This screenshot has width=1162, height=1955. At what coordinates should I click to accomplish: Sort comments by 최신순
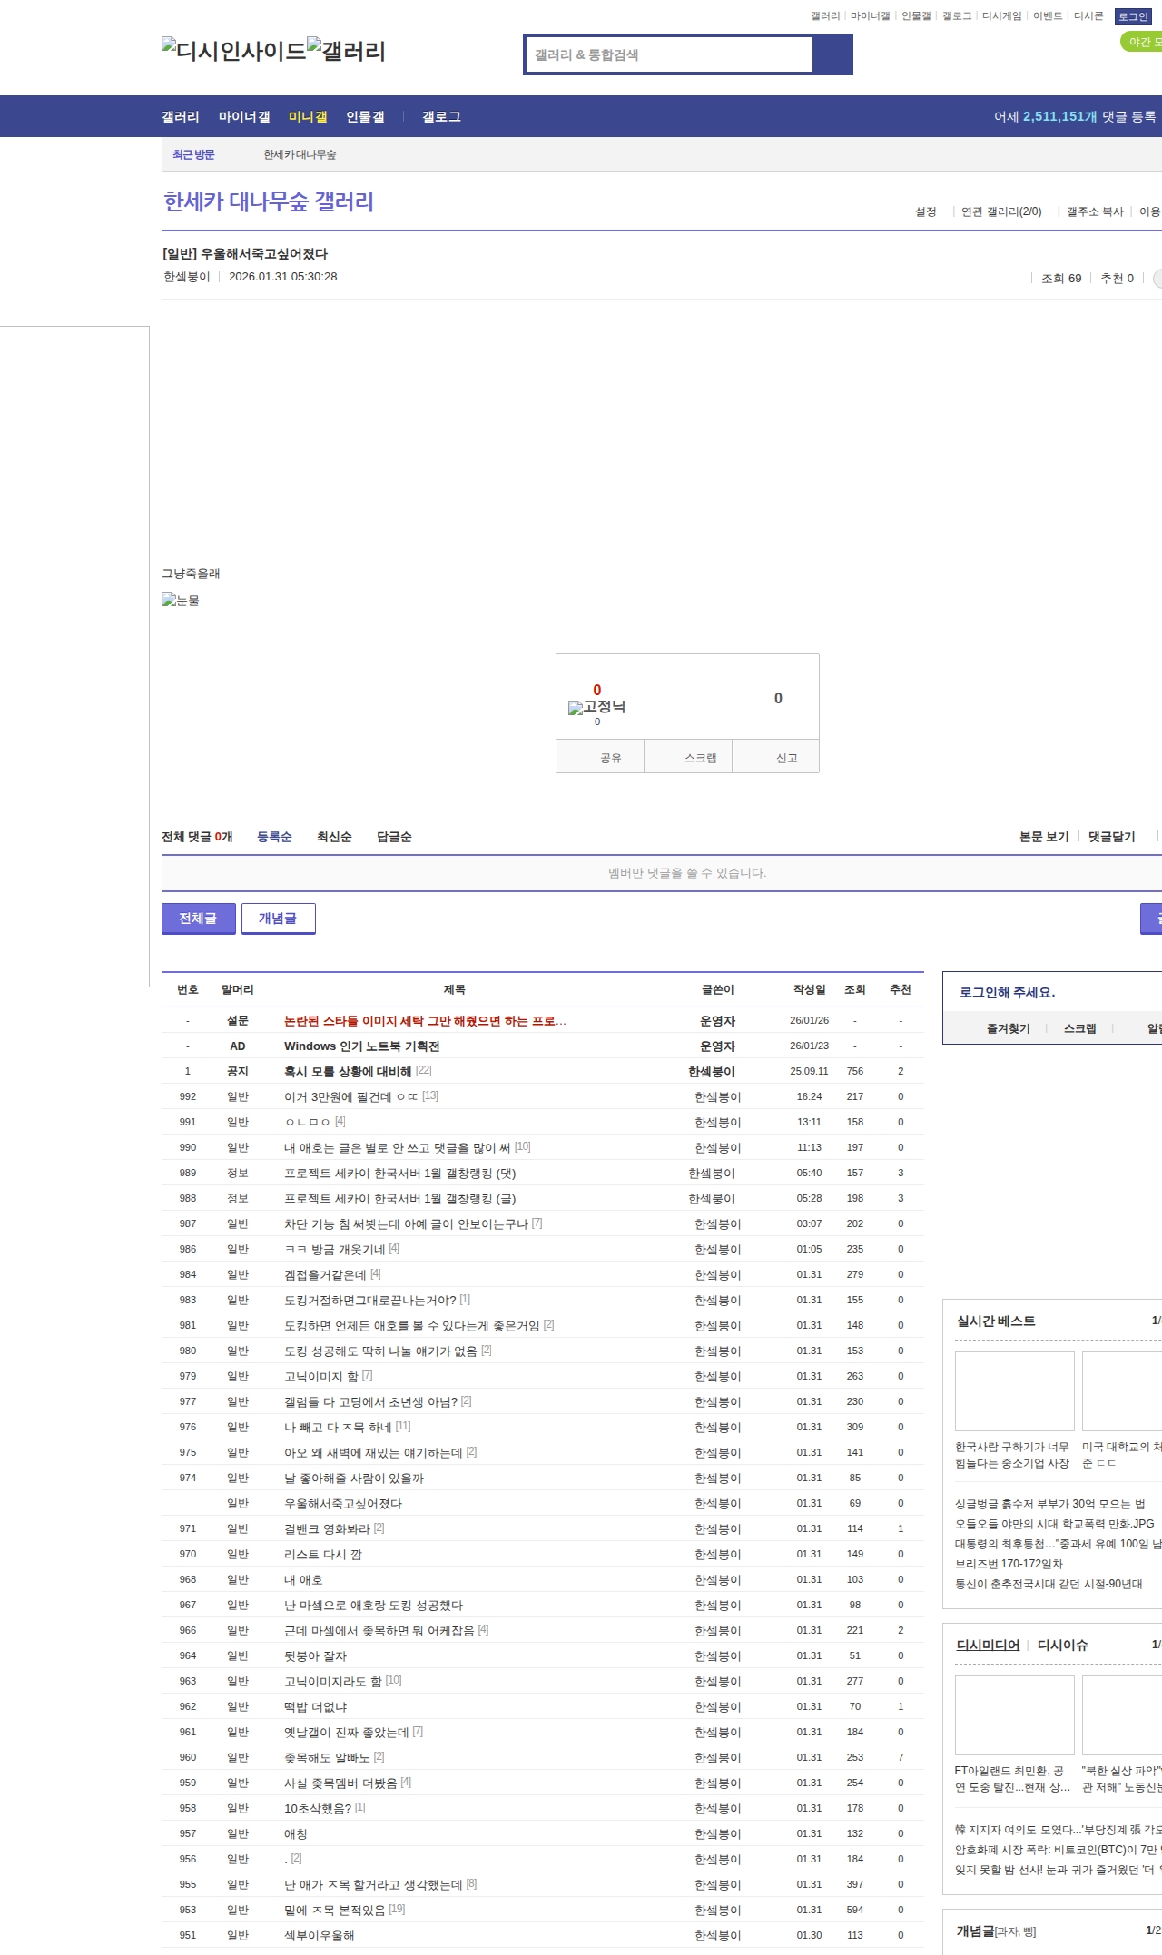334,837
